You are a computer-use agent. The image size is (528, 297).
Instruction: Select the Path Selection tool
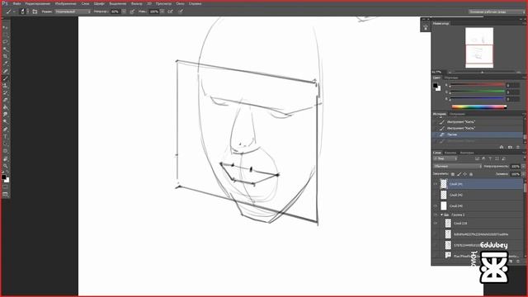pos(6,144)
